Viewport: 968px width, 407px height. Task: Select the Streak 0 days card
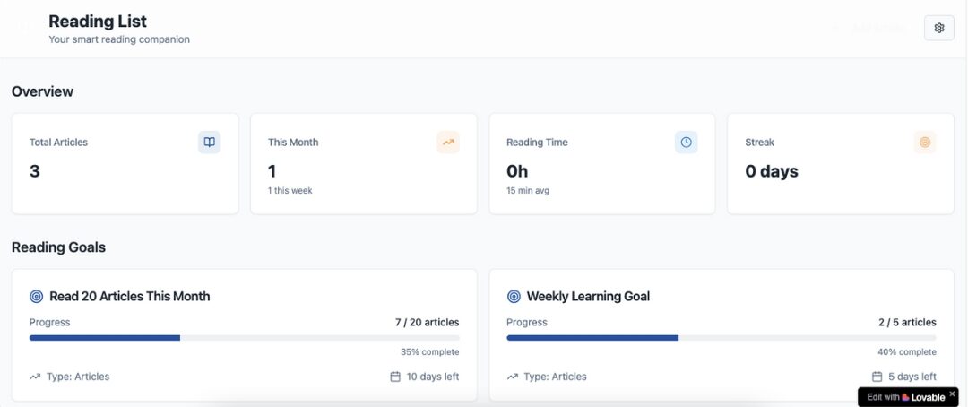[841, 164]
